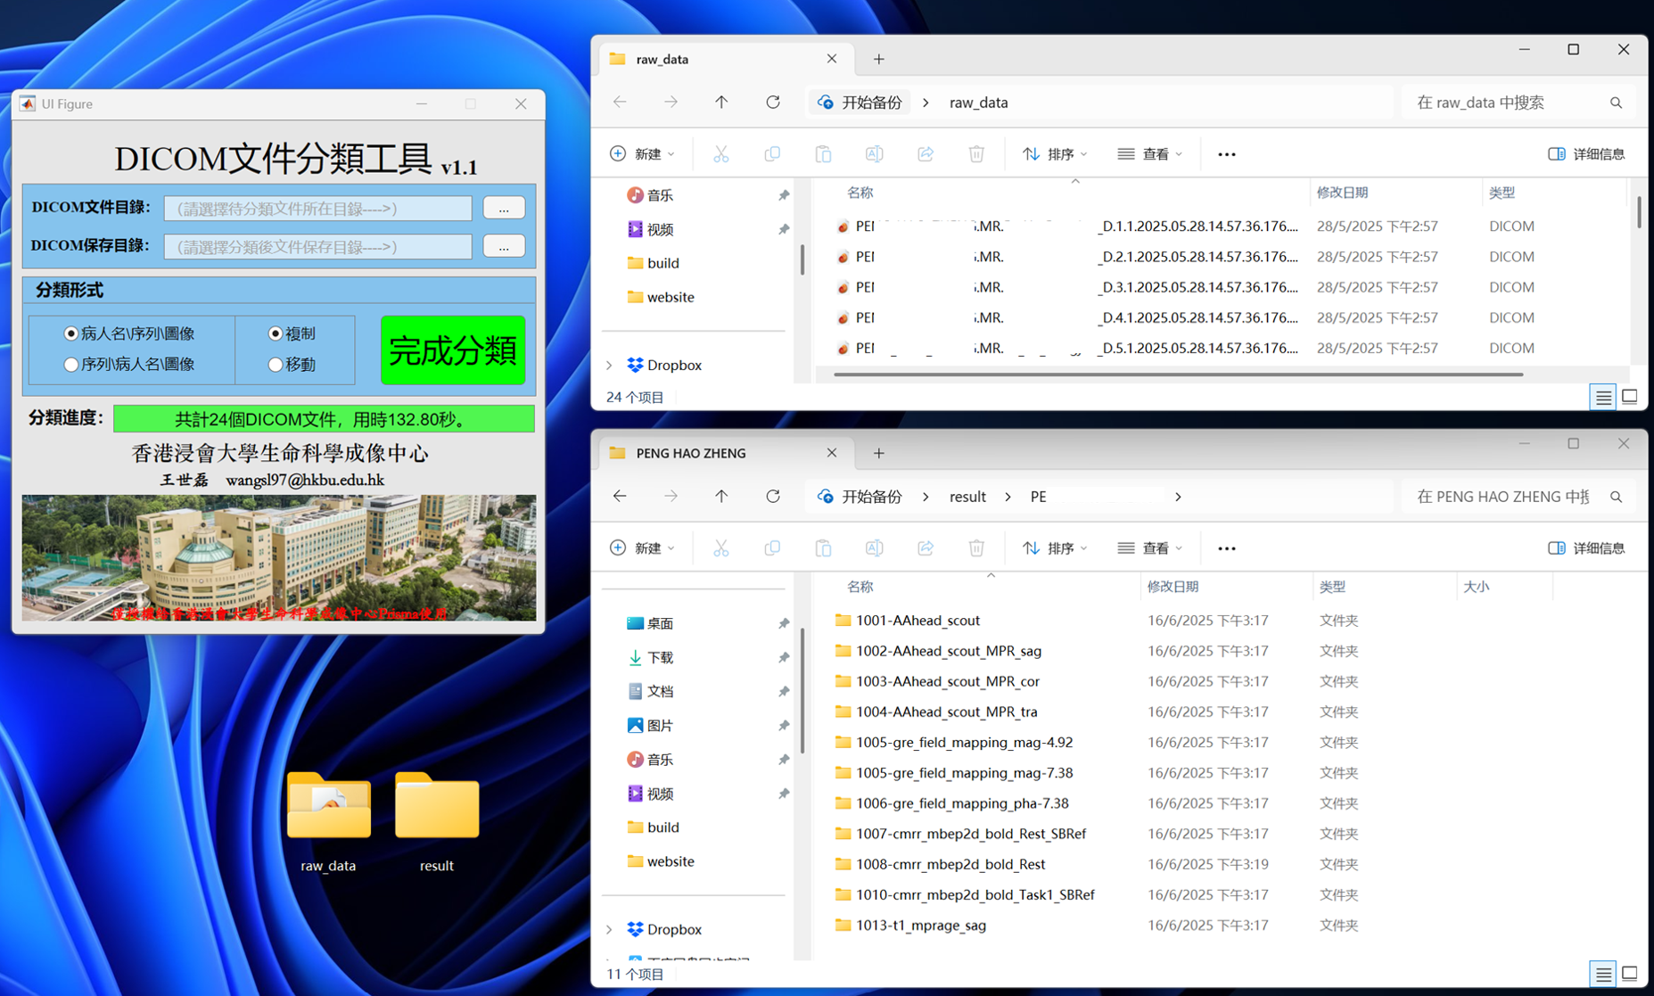Open the result desktop folder icon
The height and width of the screenshot is (996, 1654).
436,820
